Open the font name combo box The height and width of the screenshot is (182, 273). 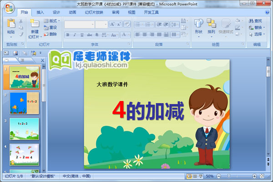click(79, 25)
